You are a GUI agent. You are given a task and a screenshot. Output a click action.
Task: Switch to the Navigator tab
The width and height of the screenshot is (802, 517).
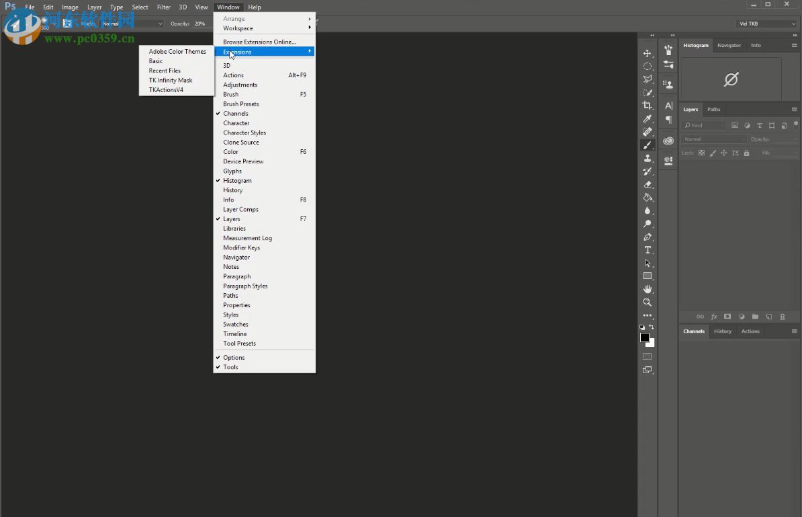pyautogui.click(x=729, y=45)
